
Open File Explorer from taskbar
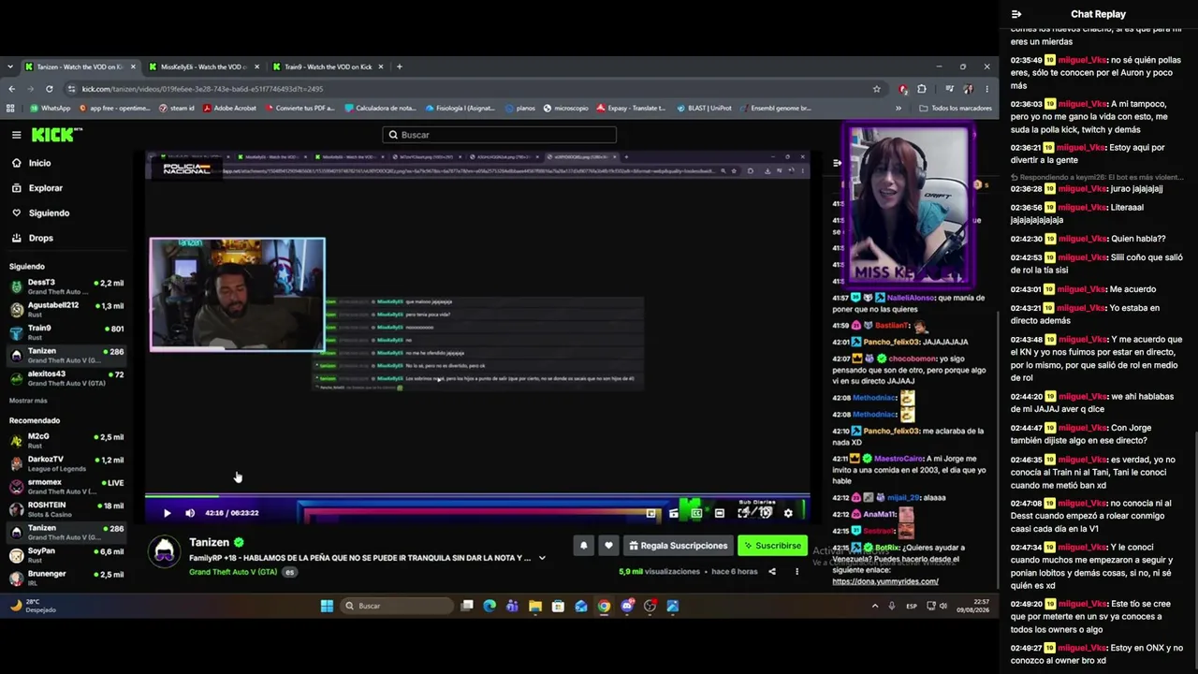[535, 606]
